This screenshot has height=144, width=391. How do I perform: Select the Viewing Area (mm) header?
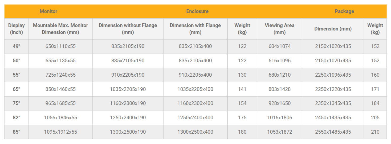pos(279,29)
